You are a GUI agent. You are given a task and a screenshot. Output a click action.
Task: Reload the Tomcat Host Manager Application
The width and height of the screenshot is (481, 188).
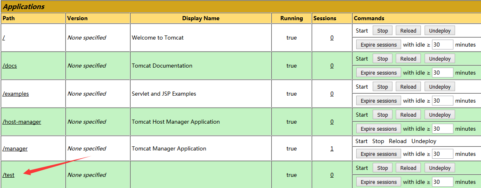tap(408, 115)
